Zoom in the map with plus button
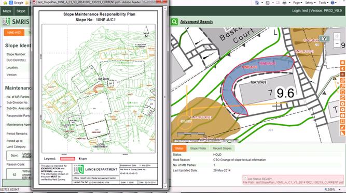The image size is (346, 193). coord(337,36)
